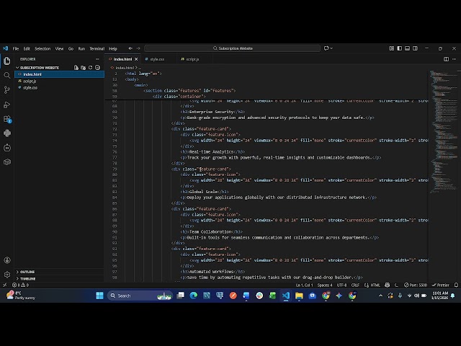Open the File menu

(16, 48)
